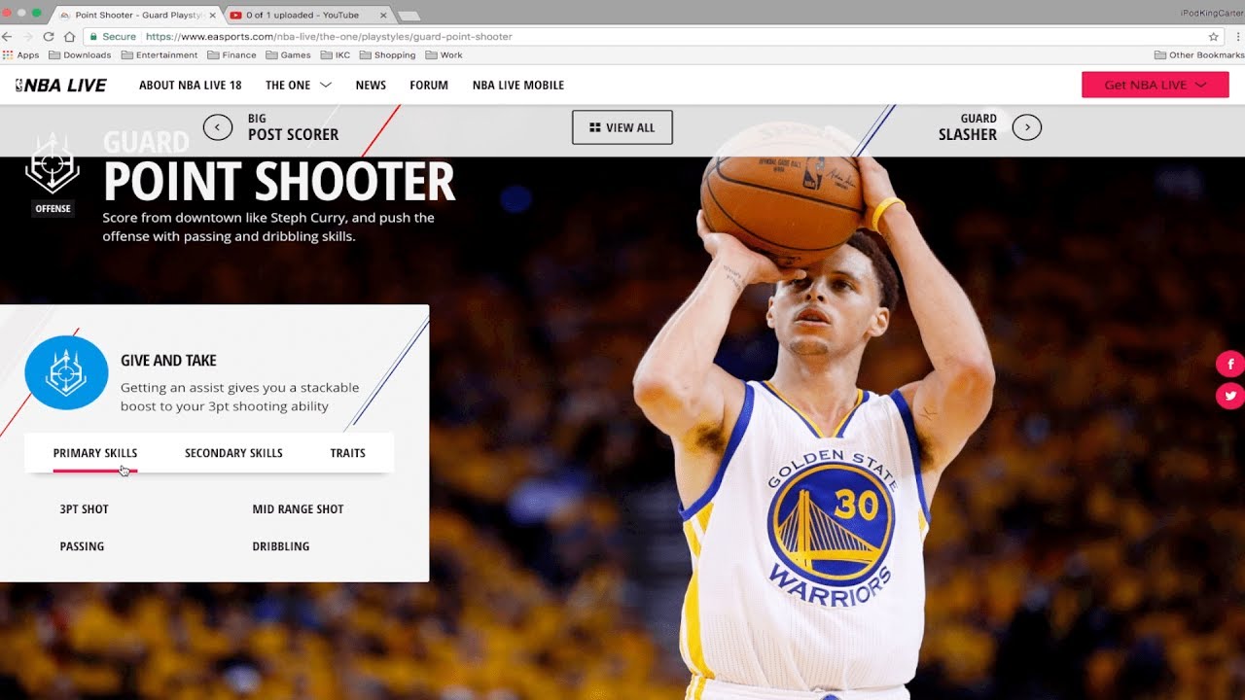This screenshot has width=1245, height=700.
Task: Open Work bookmarks folder
Action: coord(445,55)
